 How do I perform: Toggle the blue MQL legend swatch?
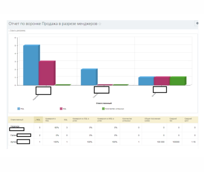[x=19, y=109]
